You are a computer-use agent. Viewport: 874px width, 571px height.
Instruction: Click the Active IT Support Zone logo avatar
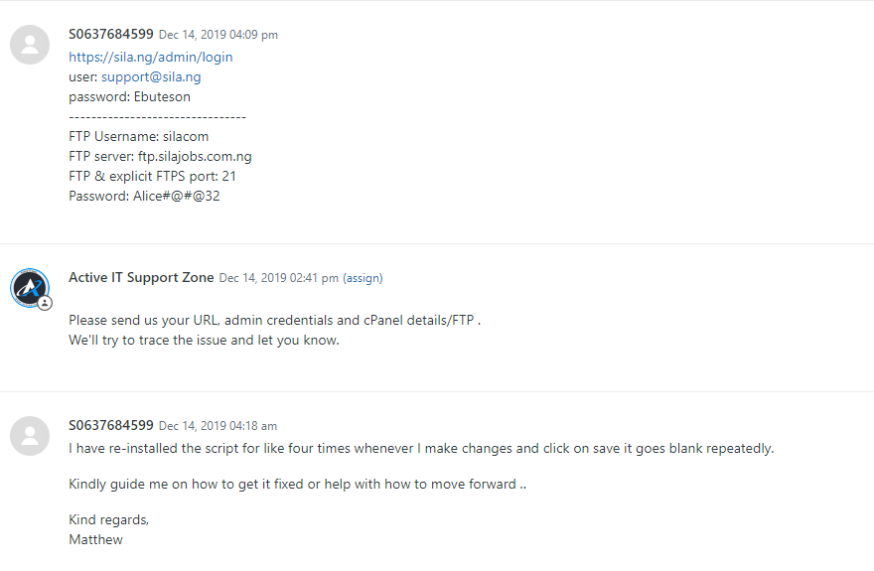pos(30,287)
